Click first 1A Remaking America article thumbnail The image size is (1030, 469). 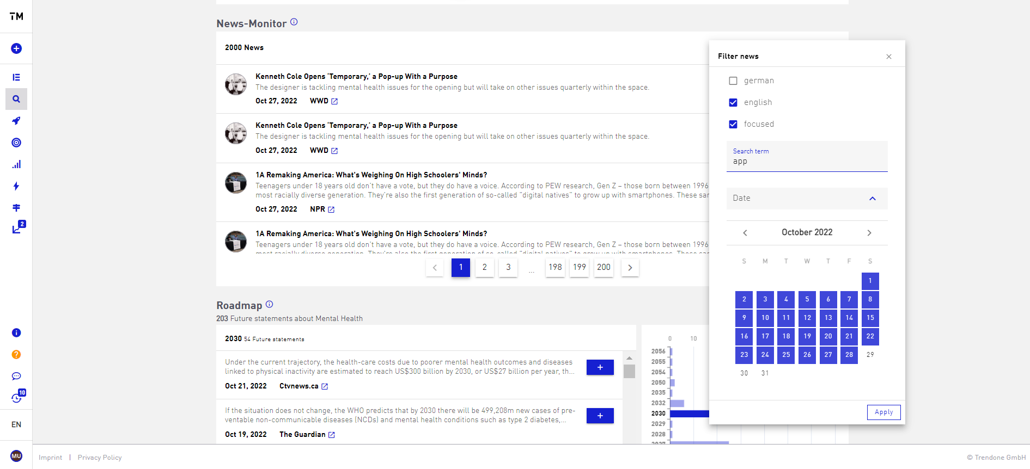point(236,183)
